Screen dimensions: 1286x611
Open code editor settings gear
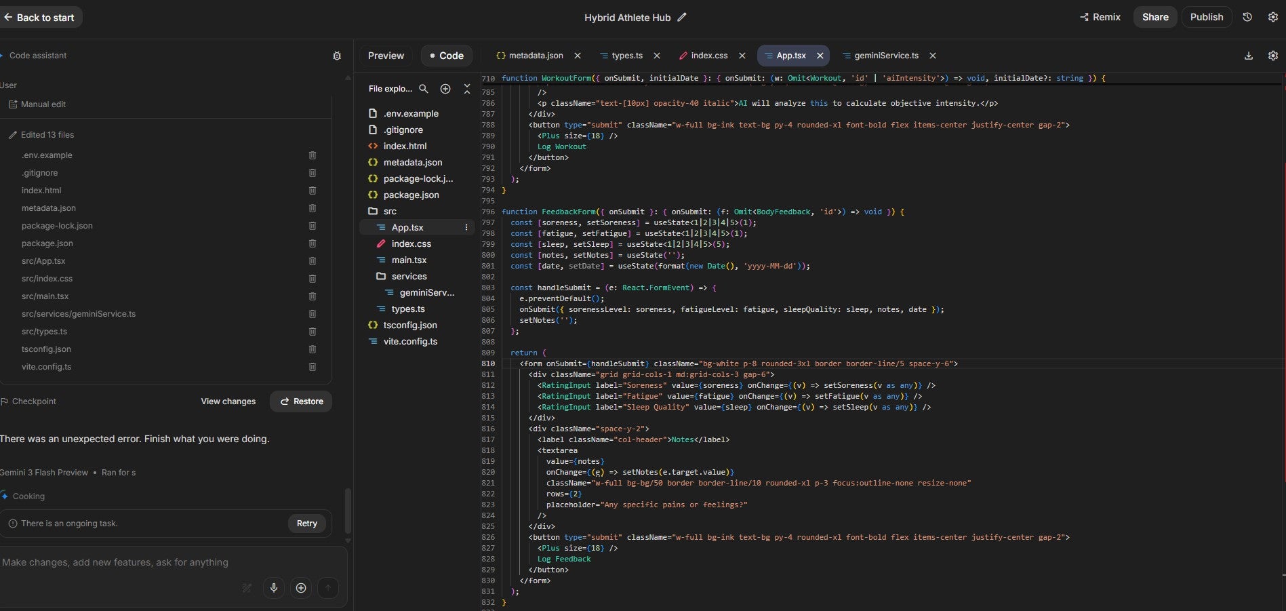coord(1273,56)
